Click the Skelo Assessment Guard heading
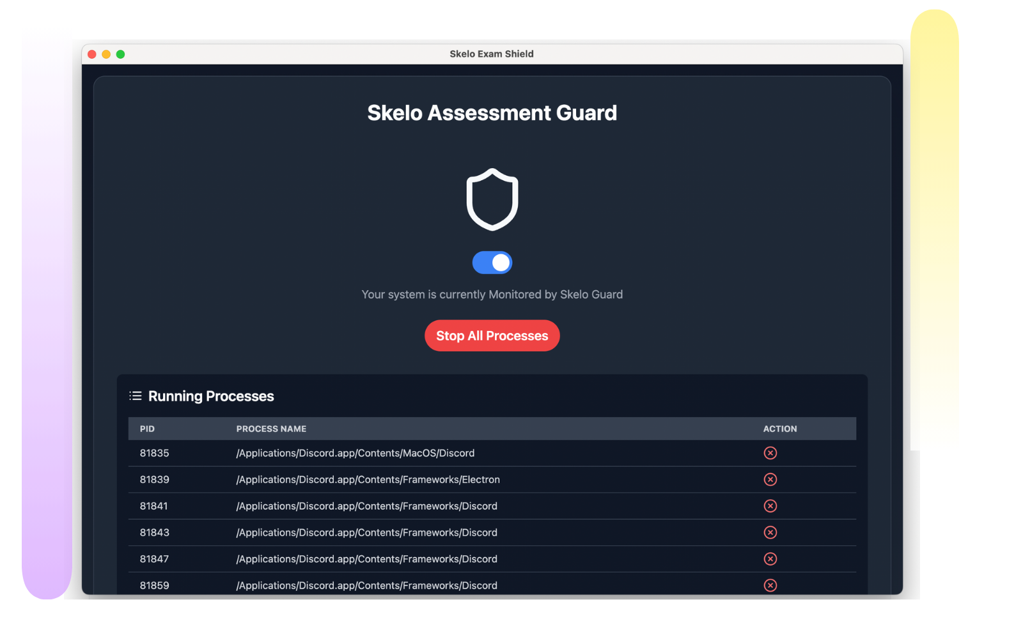Image resolution: width=1023 pixels, height=639 pixels. 492,113
